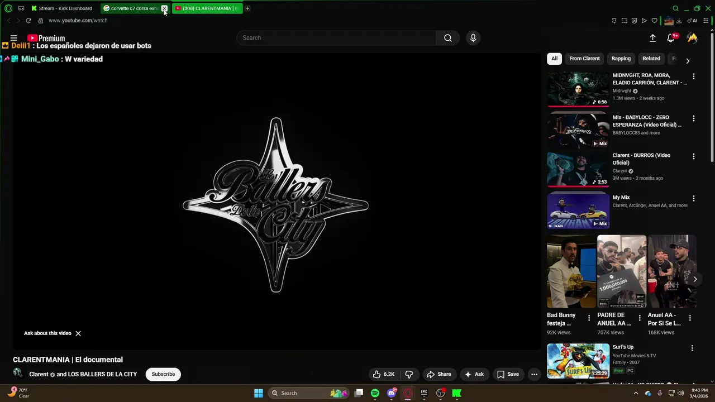
Task: Open the YouTube hamburger guide menu
Action: 14,38
